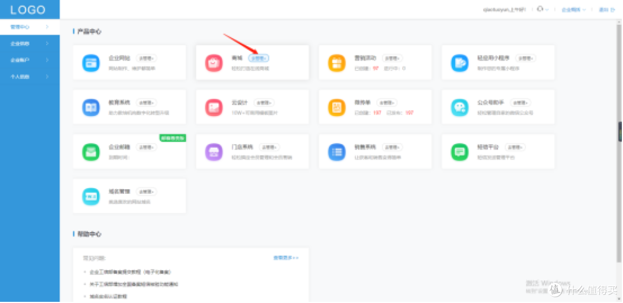Click the green badge on 企业邮箱 card
This screenshot has height=303, width=623.
pyautogui.click(x=172, y=137)
